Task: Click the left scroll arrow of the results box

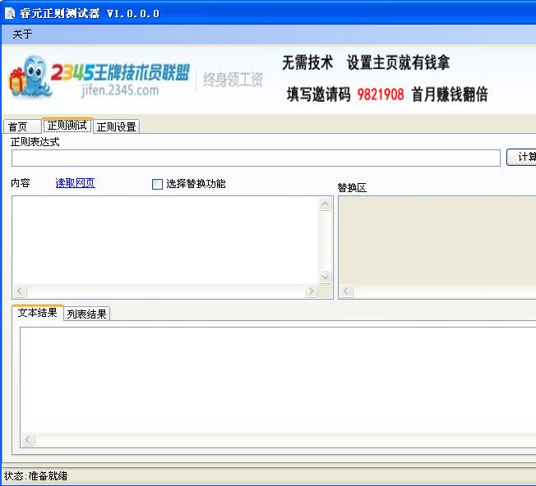Action: [x=27, y=439]
